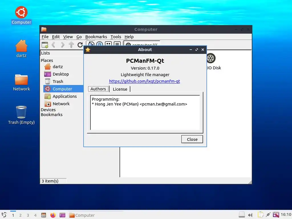Screen dimensions: 292x219
Task: Click the Bookmarks heading in sidebar
Action: point(52,115)
